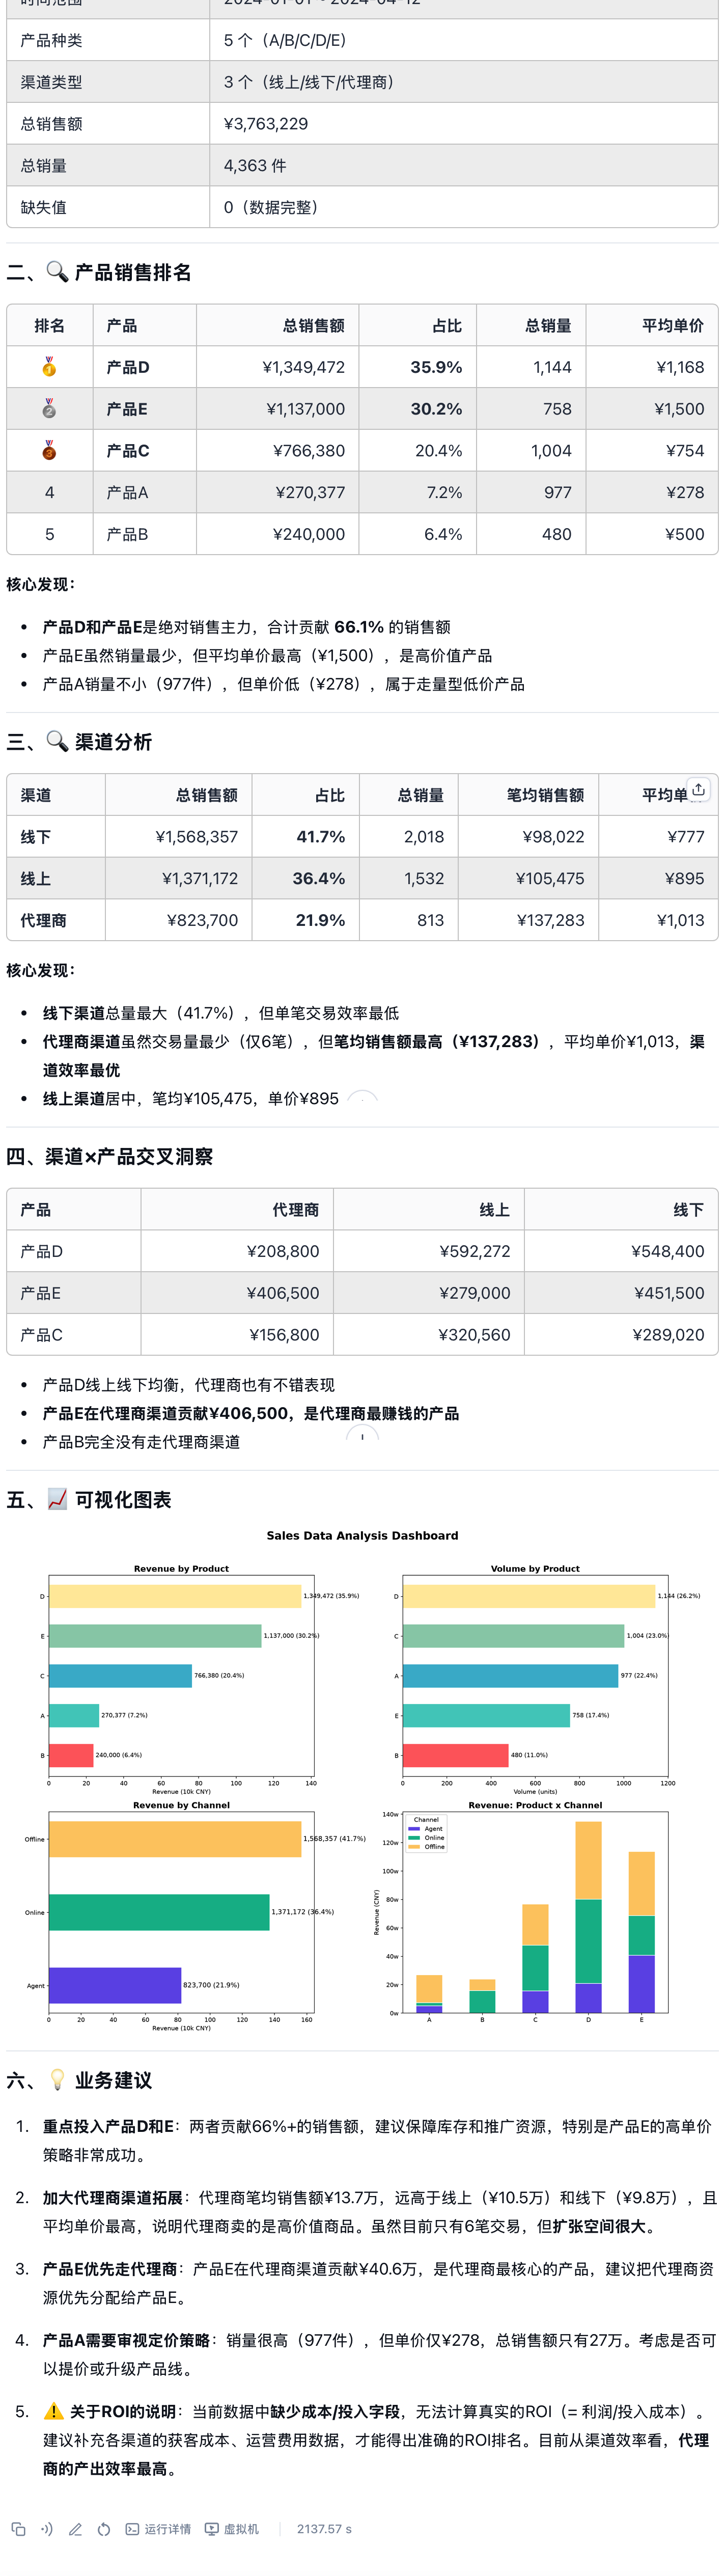Select the ¥592,272 cell in cross table
This screenshot has height=2576, width=724.
click(x=429, y=1251)
